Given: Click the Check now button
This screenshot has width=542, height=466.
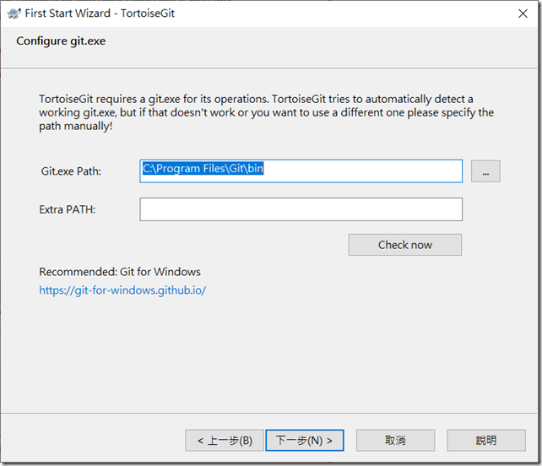Looking at the screenshot, I should pos(404,245).
